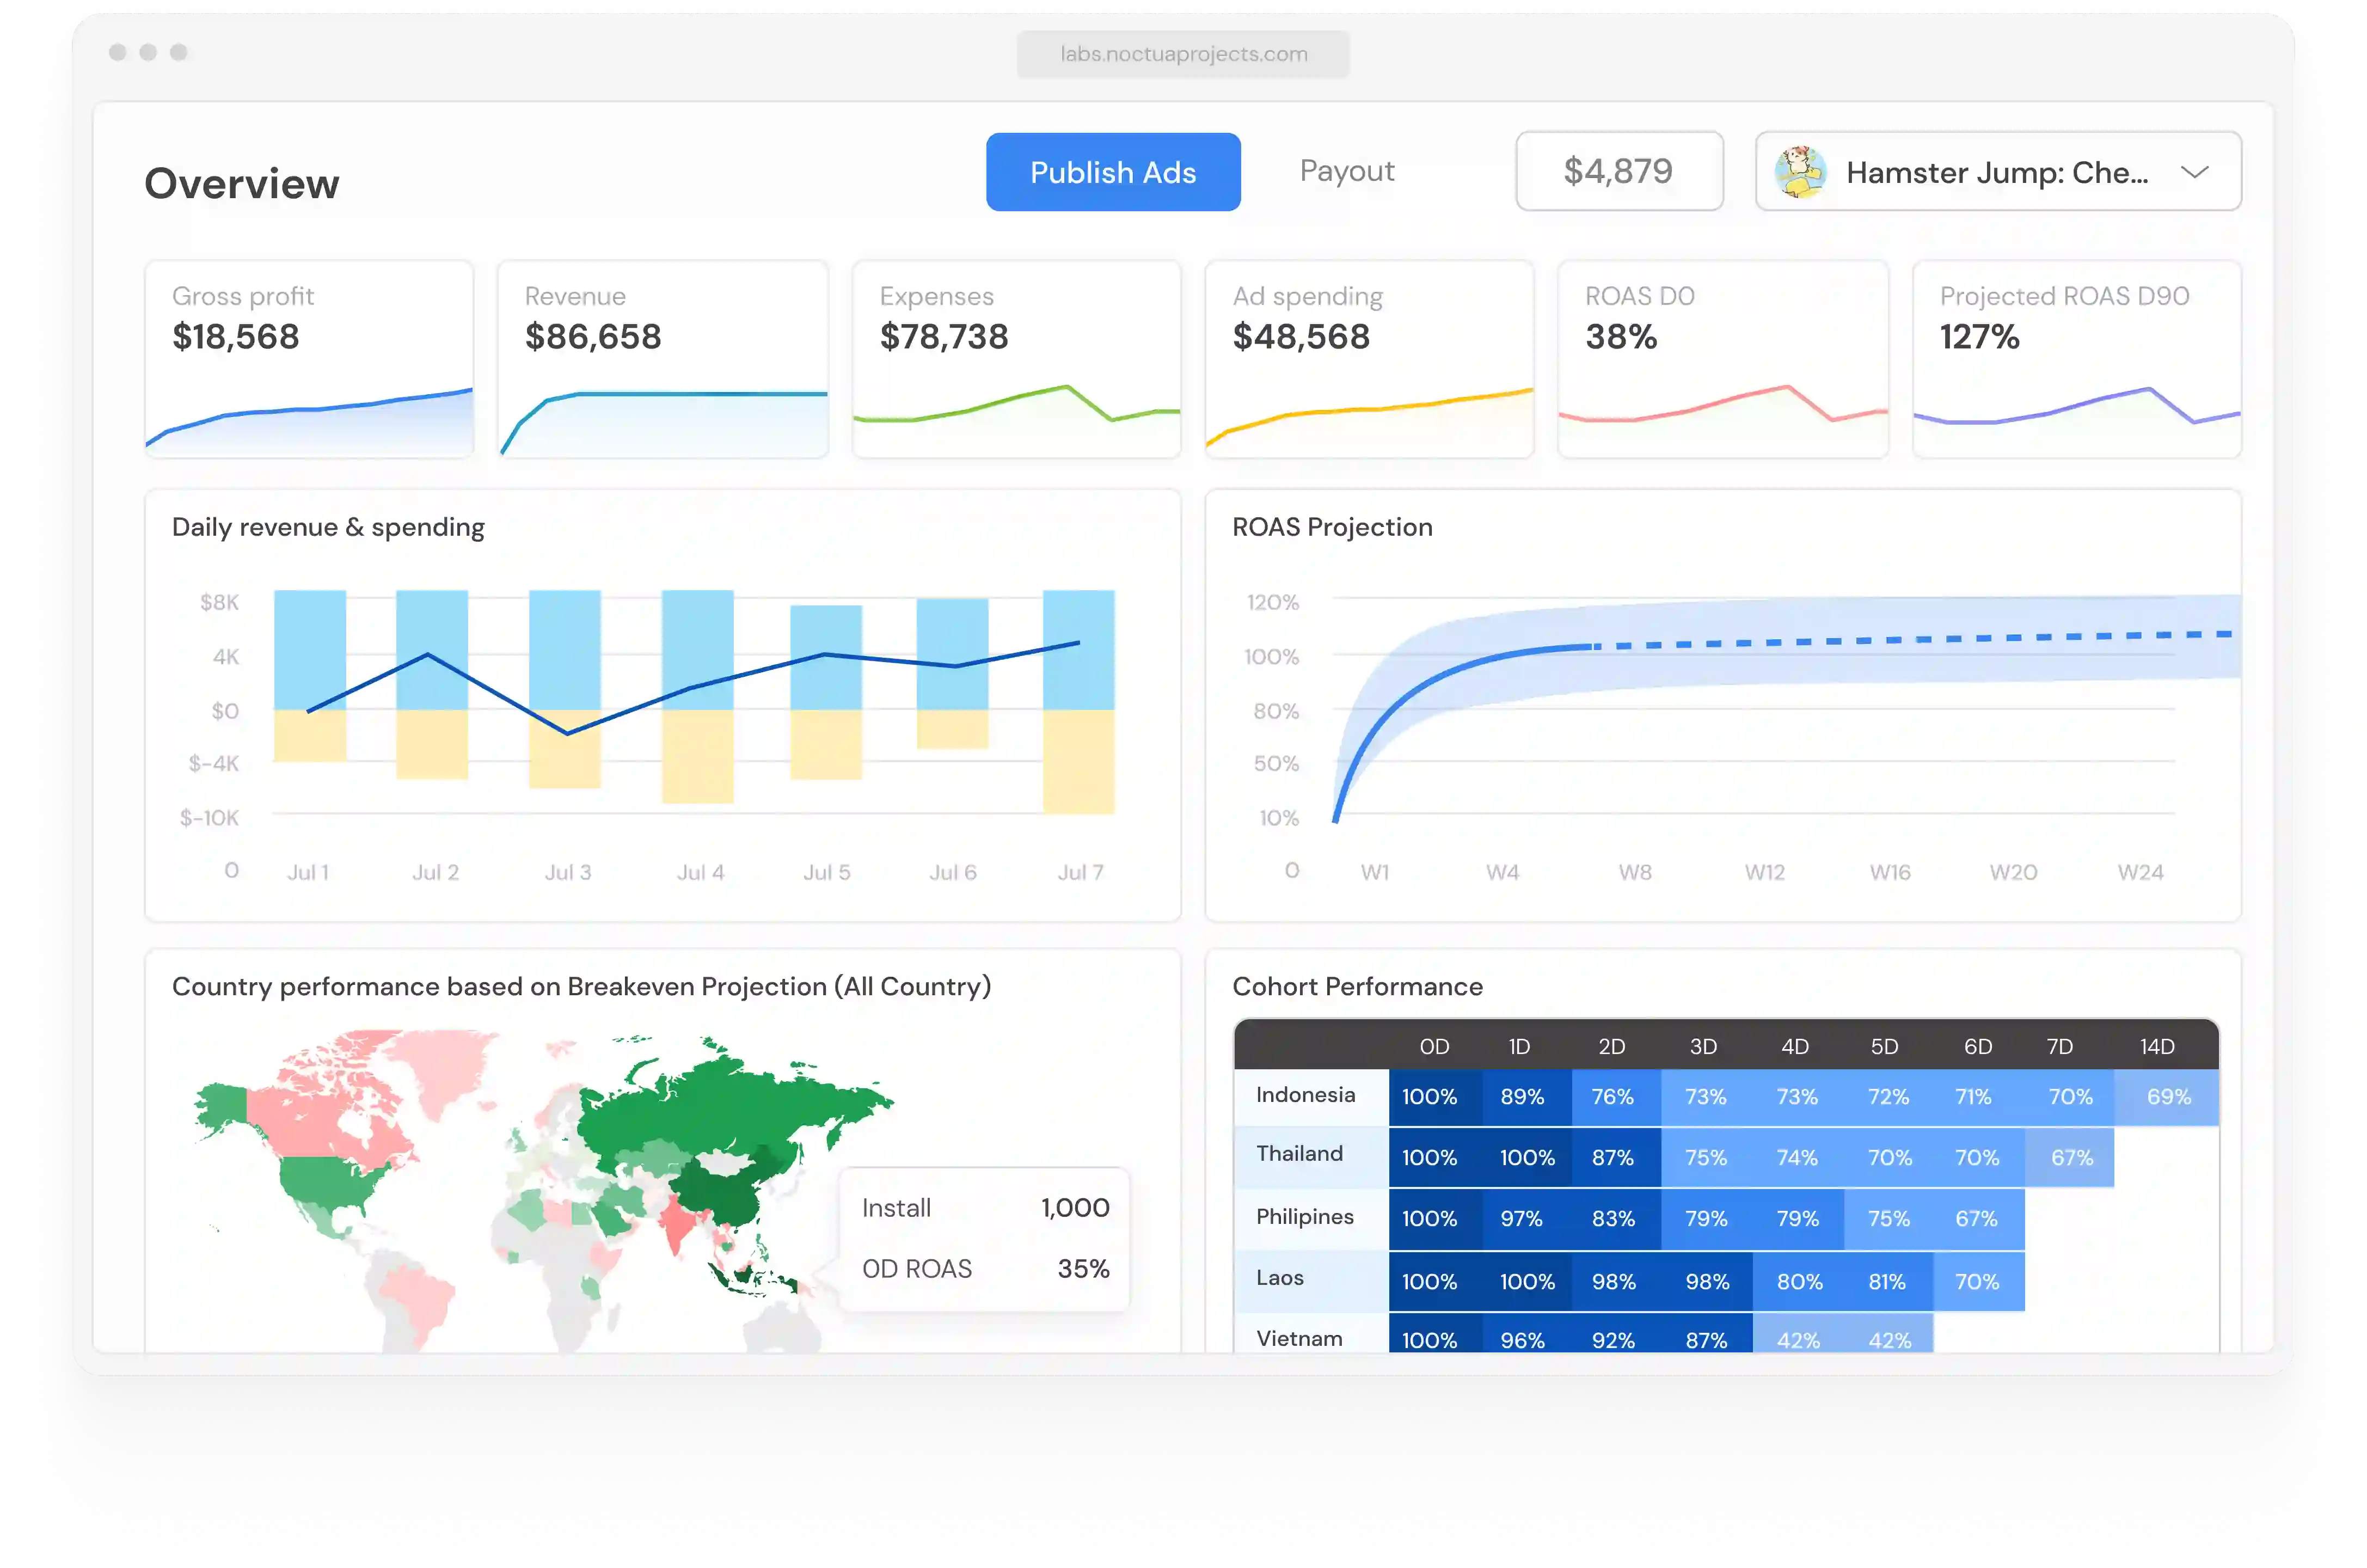
Task: Click the Daily revenue & spending heading
Action: point(328,528)
